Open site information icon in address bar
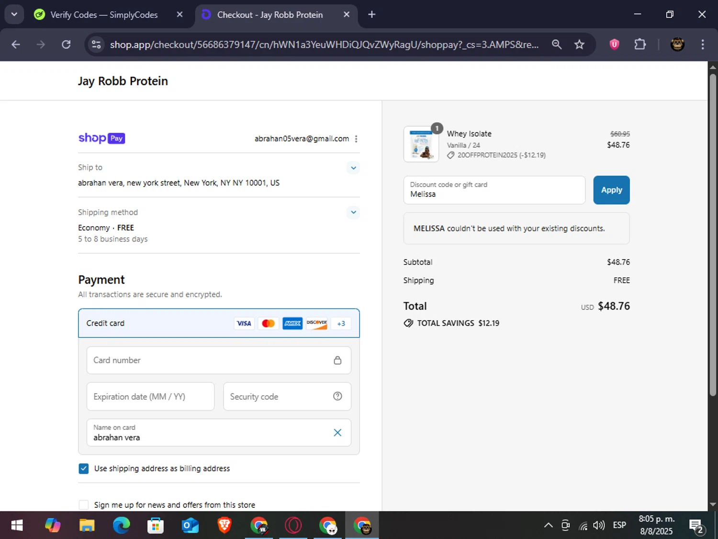This screenshot has height=539, width=718. click(96, 45)
